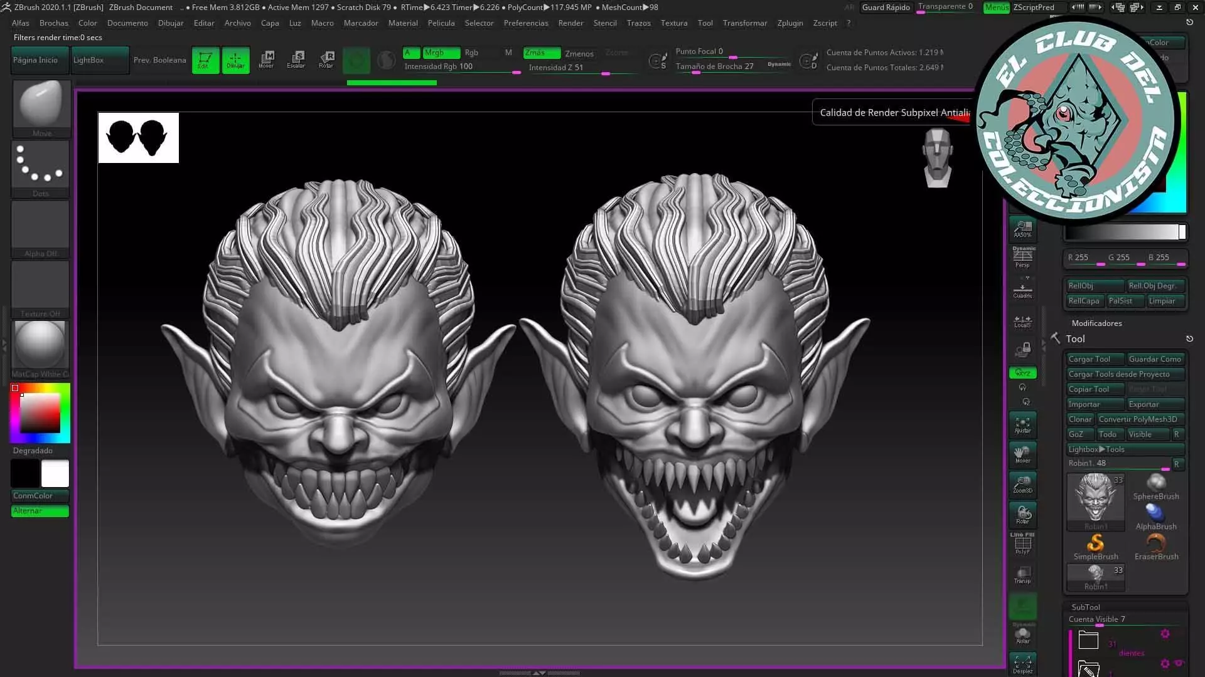Select the EraserBrush tool
Image resolution: width=1205 pixels, height=677 pixels.
pyautogui.click(x=1156, y=547)
